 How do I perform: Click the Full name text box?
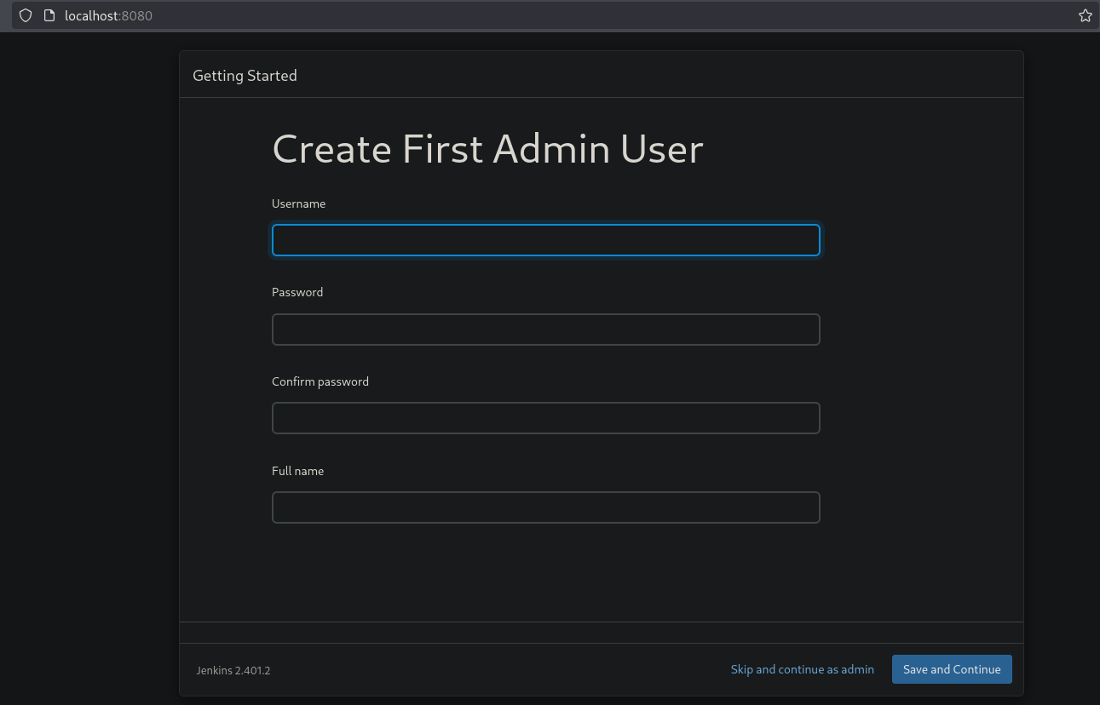(545, 507)
